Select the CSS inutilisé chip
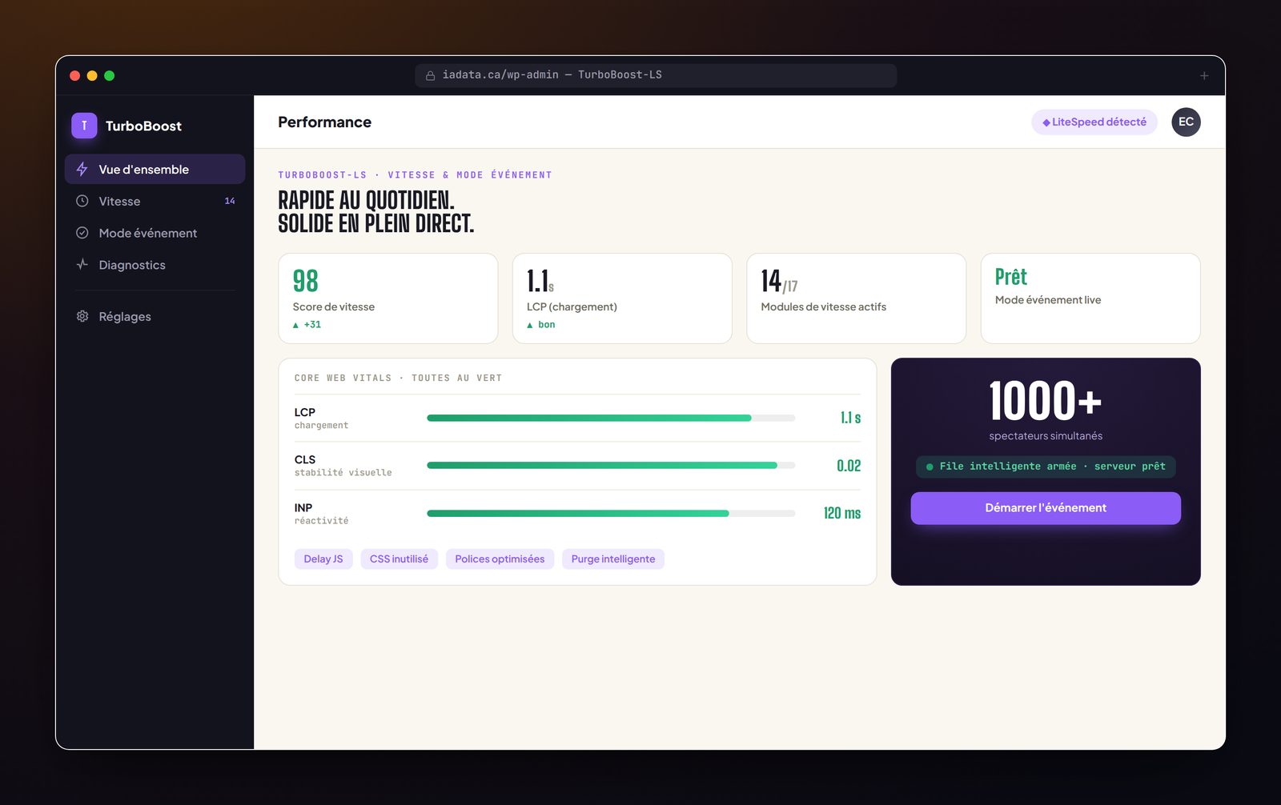Screen dimensions: 1281x805 (x=399, y=559)
